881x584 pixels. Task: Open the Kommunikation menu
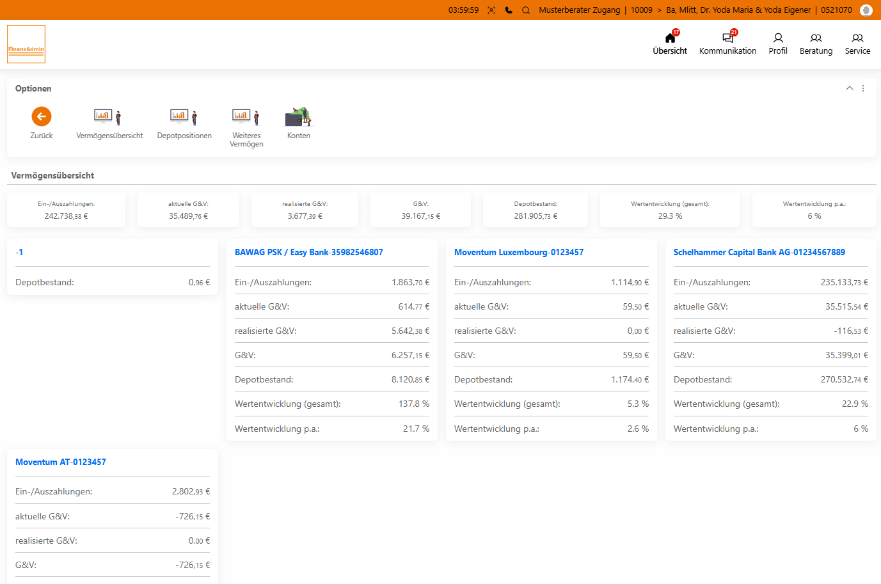(727, 43)
